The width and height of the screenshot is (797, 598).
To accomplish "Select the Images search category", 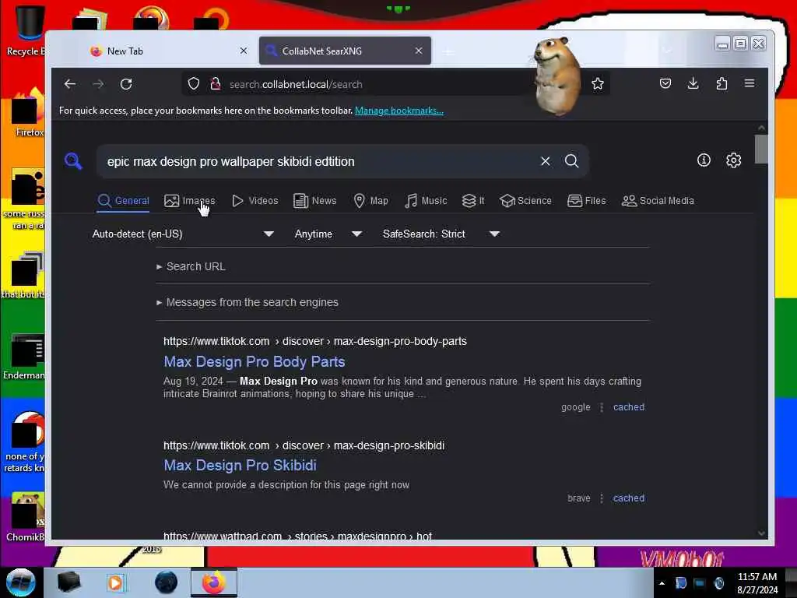I will [x=190, y=201].
